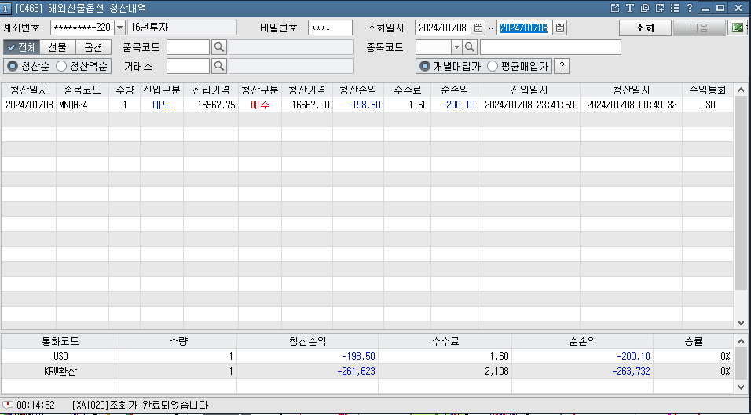Screen dimensions: 751x415
Task: Click the 16567.75 entry price cell
Action: click(211, 105)
